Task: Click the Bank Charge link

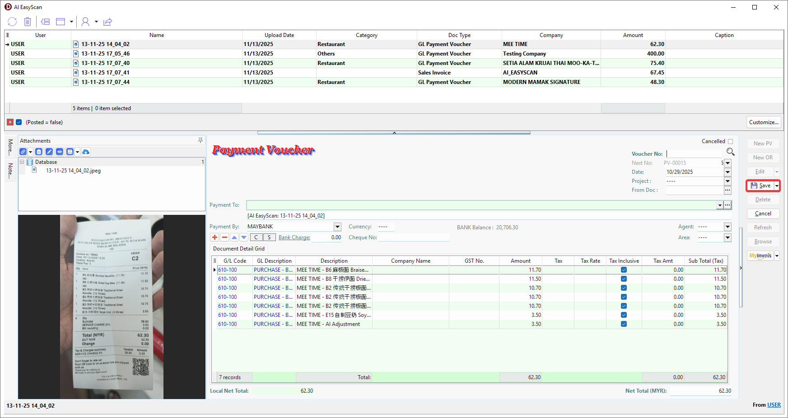Action: (294, 237)
